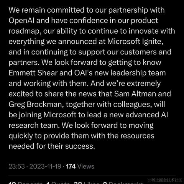
Task: Click the divider line below the timestamp
Action: pos(92,176)
